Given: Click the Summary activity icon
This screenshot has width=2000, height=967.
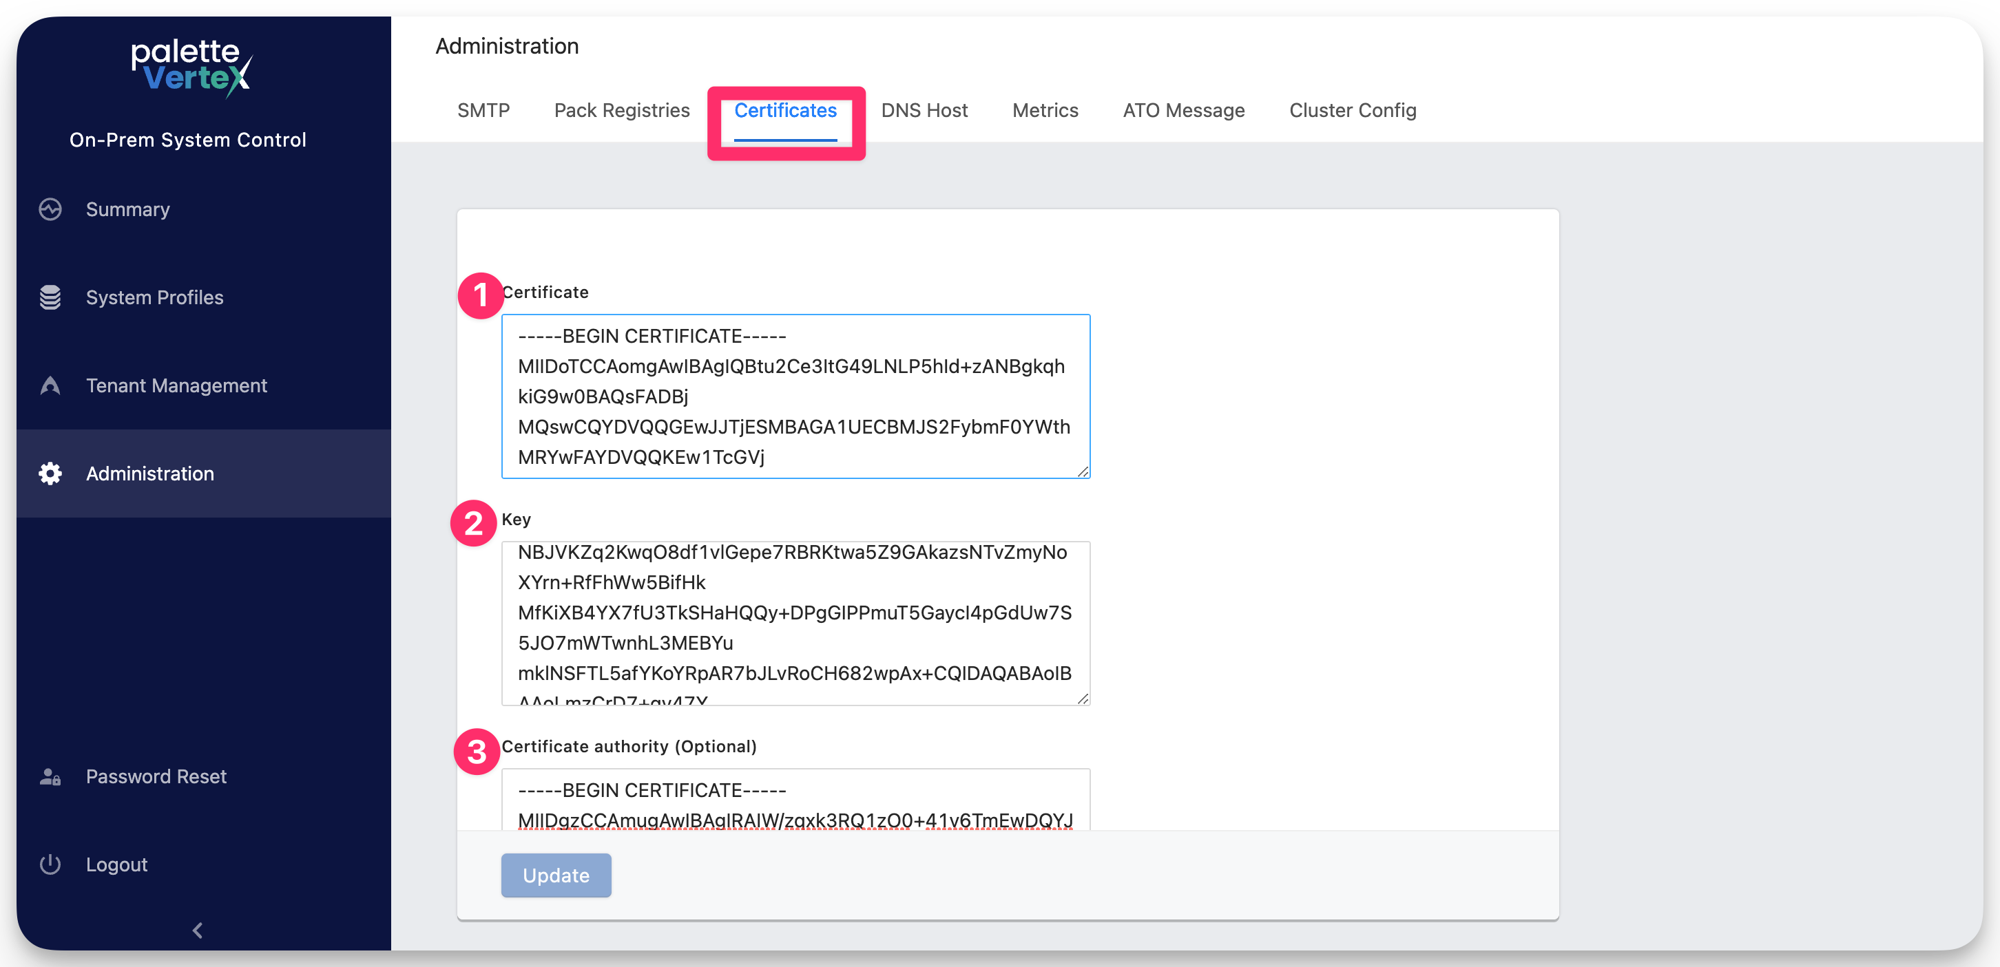Looking at the screenshot, I should tap(50, 209).
